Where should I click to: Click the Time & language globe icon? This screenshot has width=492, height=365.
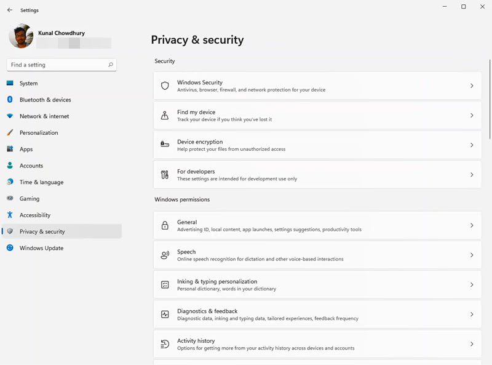coord(10,182)
